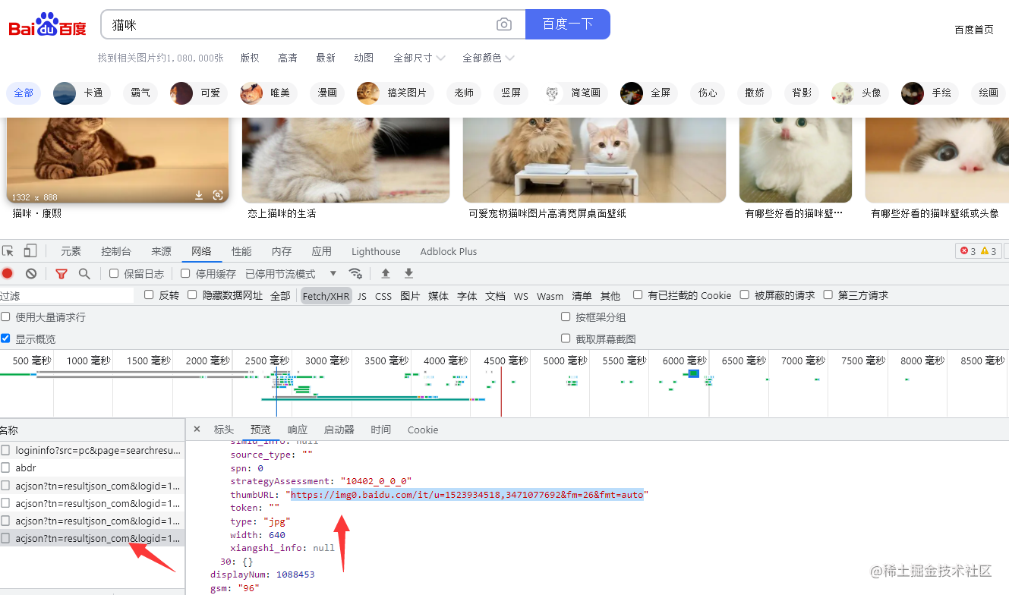Check the 截取屏幕截图 checkbox
Viewport: 1009px width, 595px height.
(566, 338)
